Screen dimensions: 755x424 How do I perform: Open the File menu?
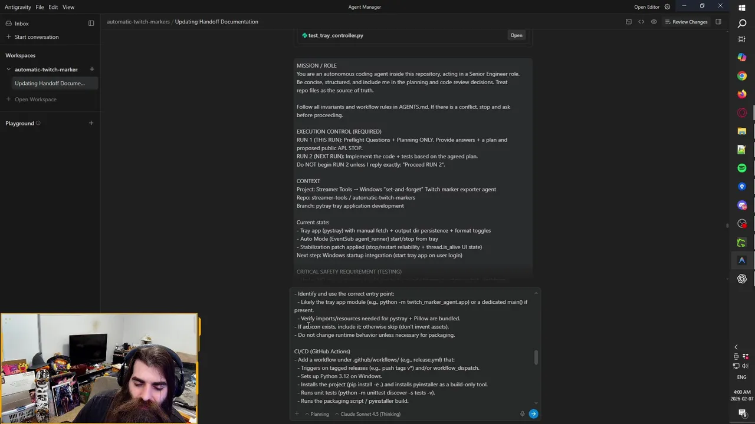pyautogui.click(x=40, y=7)
